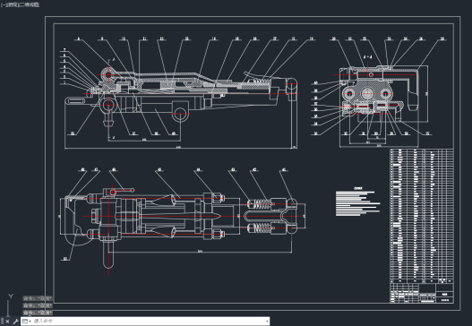Screen dimensions: 472x326
Task: Click the A-A section view label
Action: tap(367, 56)
